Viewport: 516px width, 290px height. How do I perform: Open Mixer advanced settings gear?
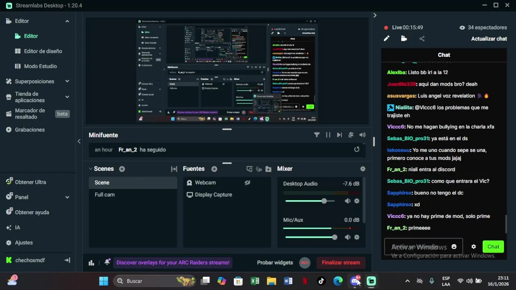coord(363,169)
